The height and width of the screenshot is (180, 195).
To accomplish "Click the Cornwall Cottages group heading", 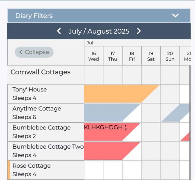I will click(41, 72).
